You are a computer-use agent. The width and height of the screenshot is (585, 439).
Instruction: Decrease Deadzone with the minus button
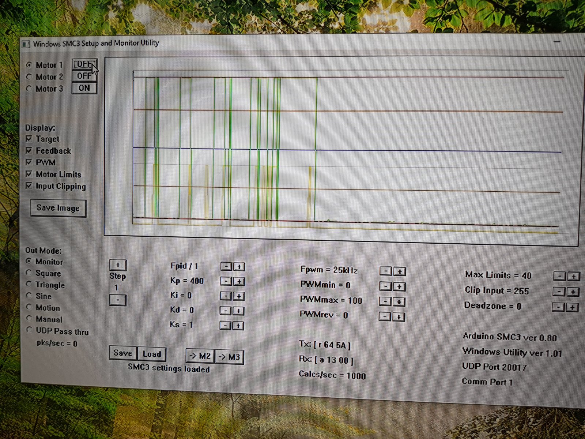pos(558,307)
